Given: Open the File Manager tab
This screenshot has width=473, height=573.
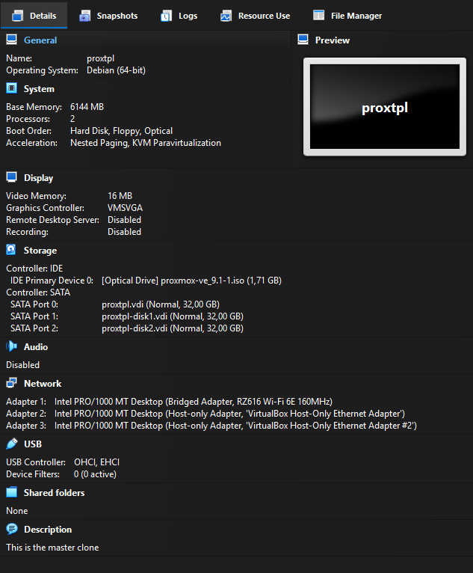Looking at the screenshot, I should point(347,16).
